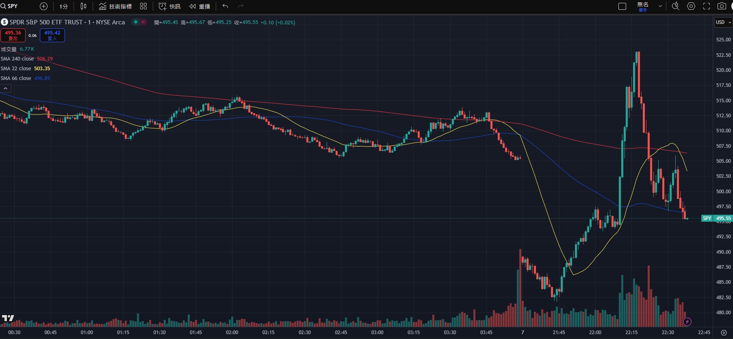This screenshot has width=733, height=339.
Task: Open chart settings hexagon in top toolbar
Action: tap(691, 6)
